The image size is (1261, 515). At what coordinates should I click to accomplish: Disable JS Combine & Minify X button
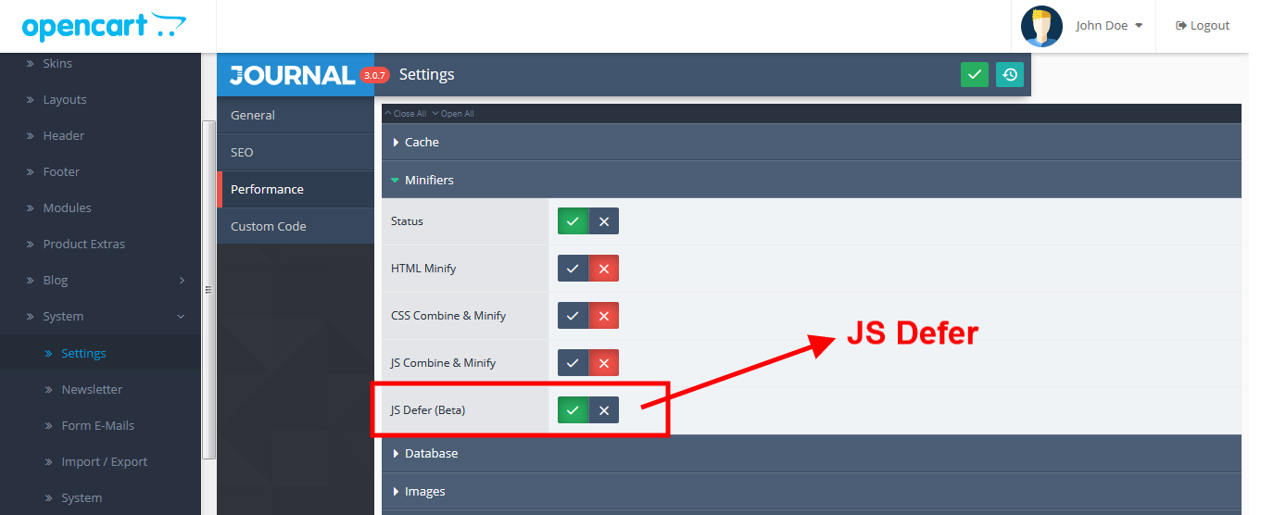pyautogui.click(x=603, y=363)
